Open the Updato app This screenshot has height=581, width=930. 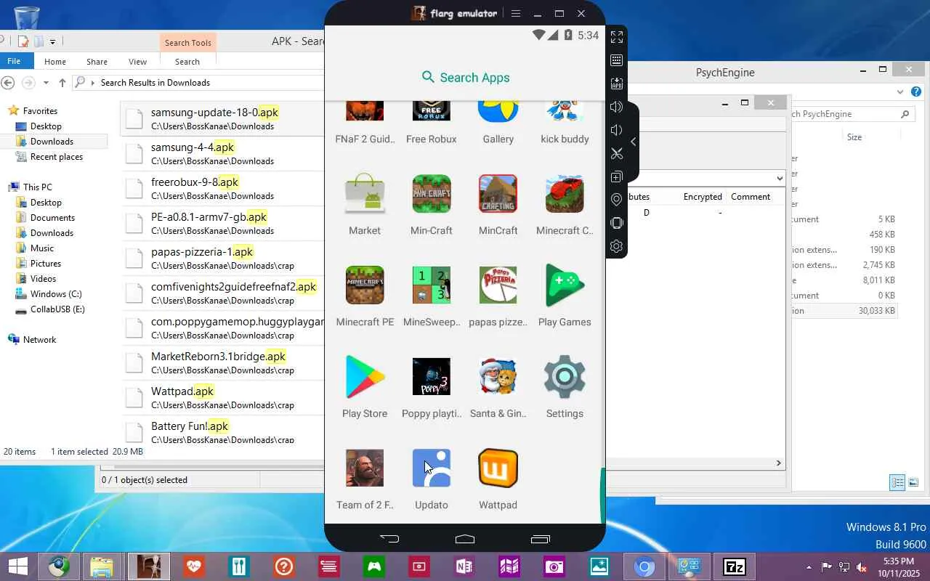[x=432, y=479]
